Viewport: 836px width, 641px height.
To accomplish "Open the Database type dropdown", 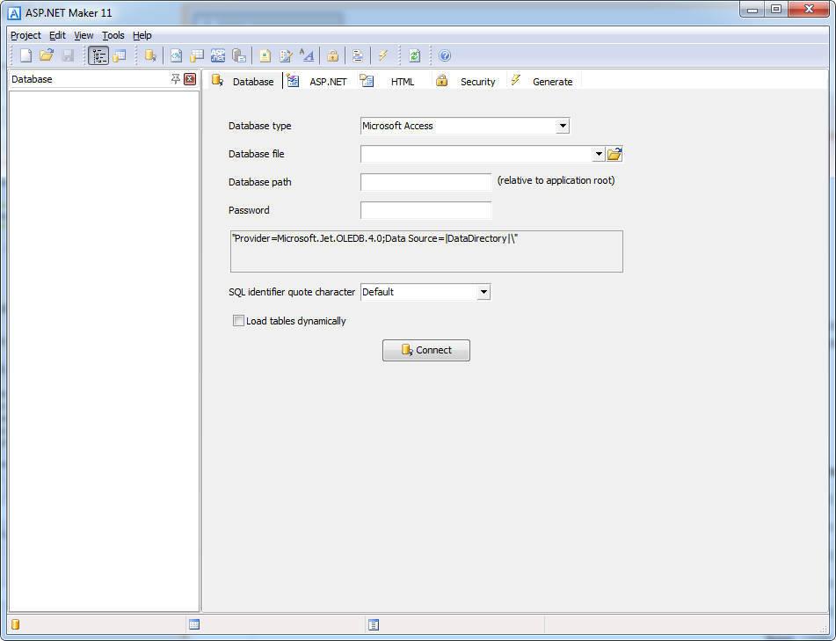I will (562, 126).
